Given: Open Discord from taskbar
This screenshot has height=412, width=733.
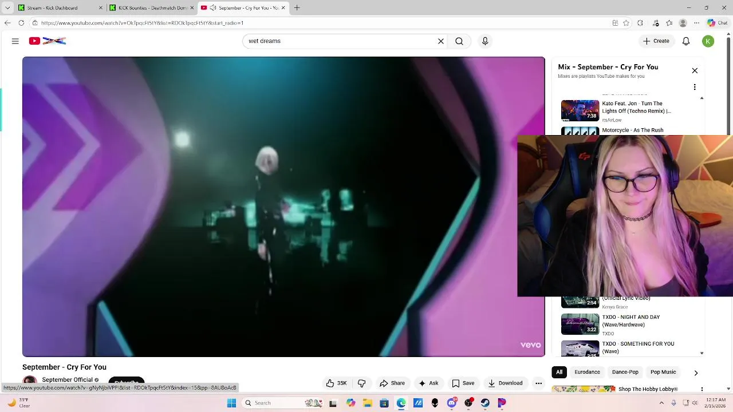Looking at the screenshot, I should click(452, 403).
